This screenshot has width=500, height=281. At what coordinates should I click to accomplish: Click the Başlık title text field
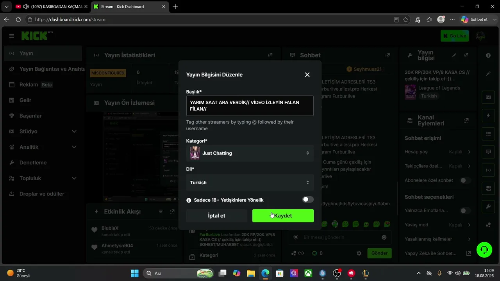250,106
